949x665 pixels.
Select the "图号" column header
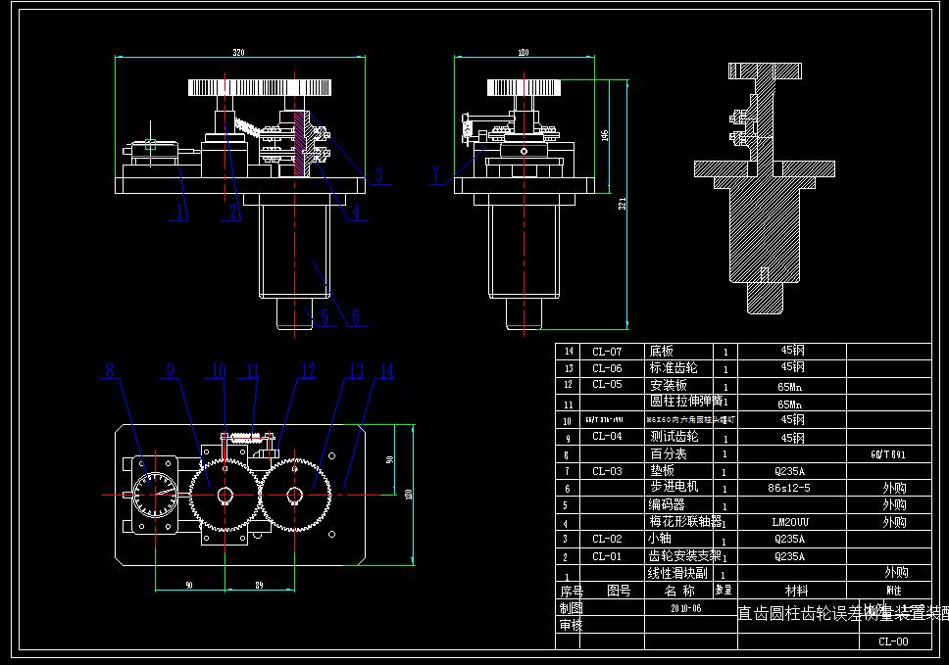(619, 591)
